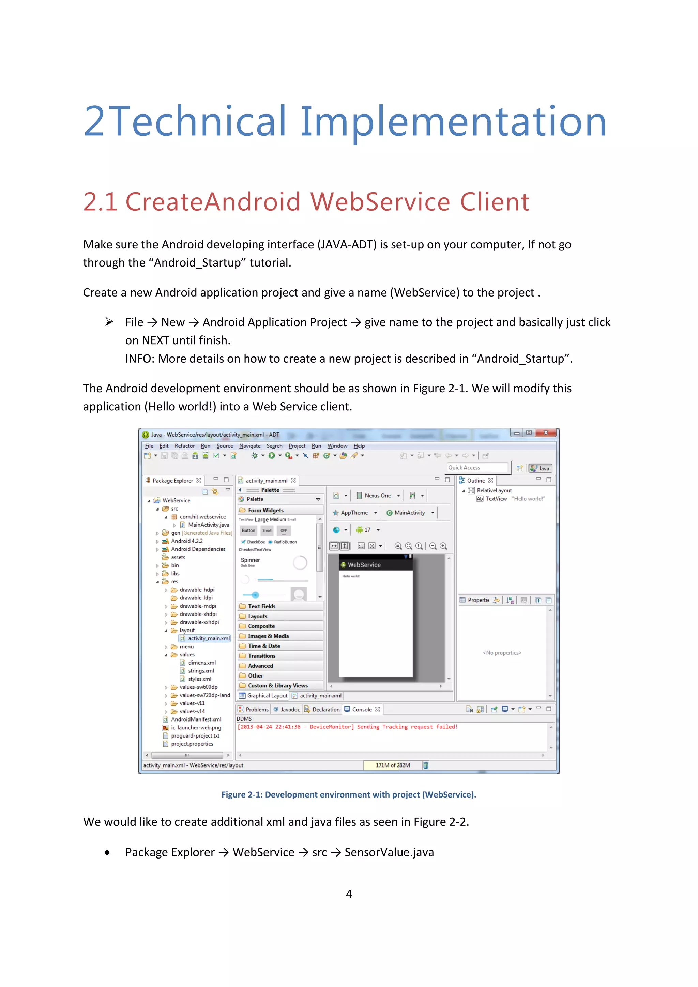
Task: Click Zoom Out magnifier in layout editor
Action: [433, 546]
